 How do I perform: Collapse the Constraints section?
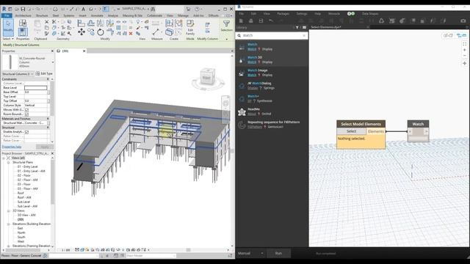(x=48, y=79)
